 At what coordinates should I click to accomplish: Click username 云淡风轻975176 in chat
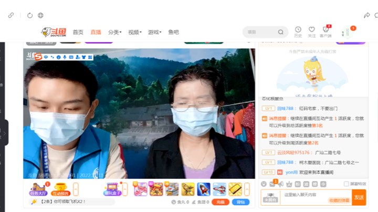(x=293, y=153)
